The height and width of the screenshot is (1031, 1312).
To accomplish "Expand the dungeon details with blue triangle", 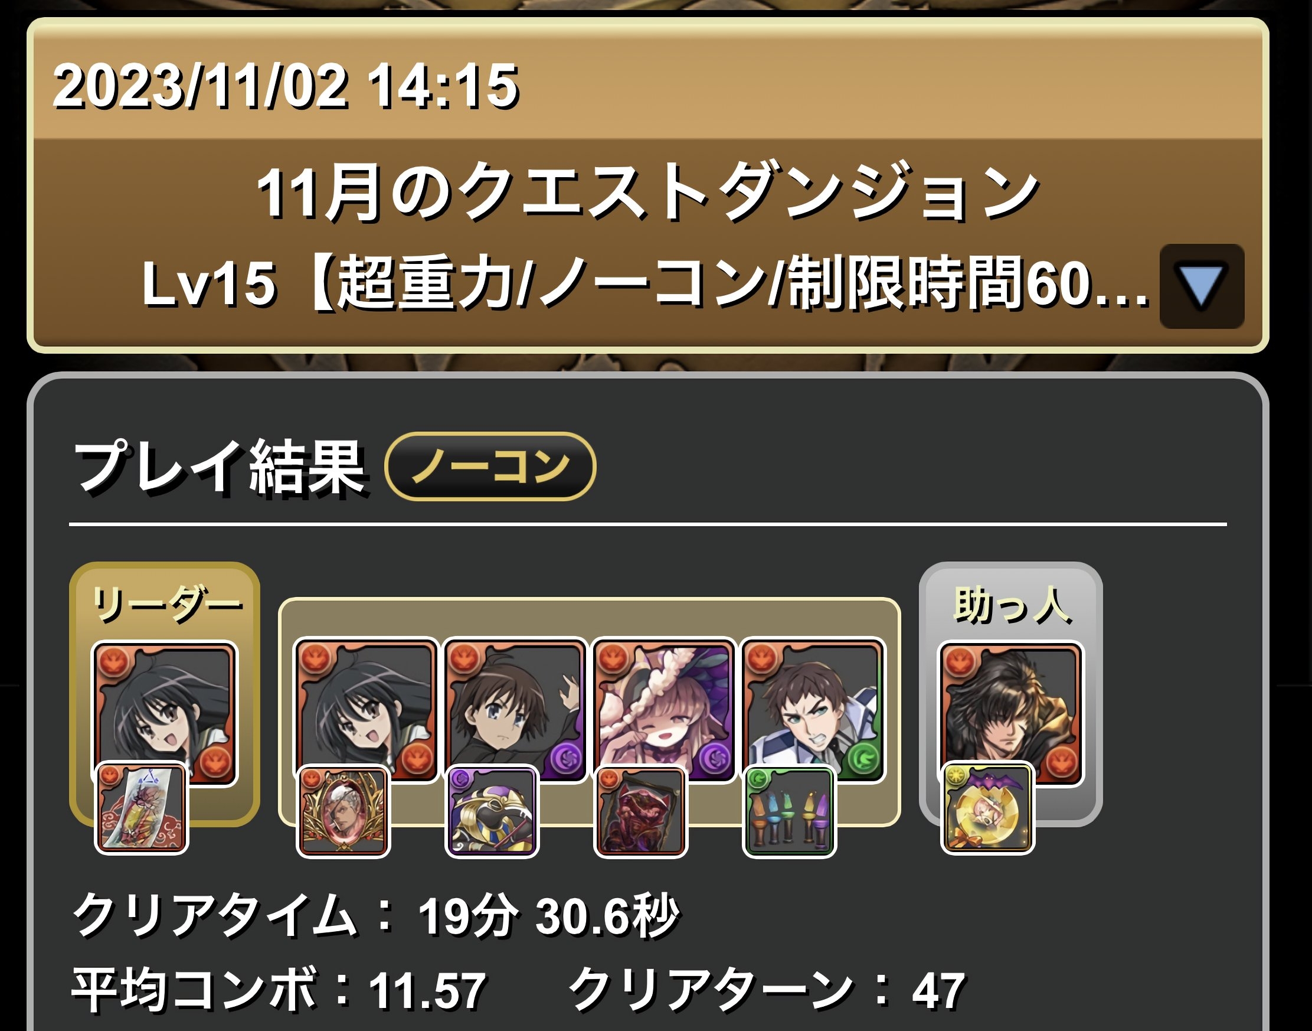I will 1202,286.
